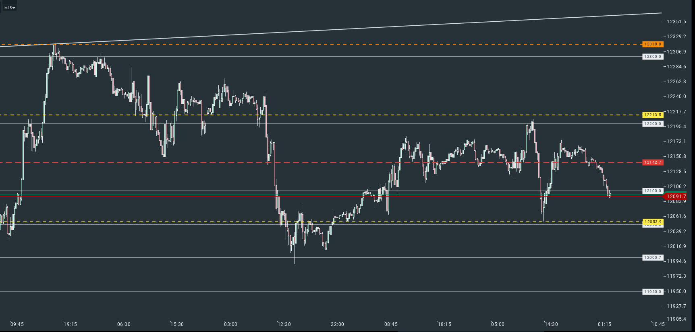Viewport: 695px width, 332px height.
Task: Select the 12200.0 horizontal level label
Action: [652, 124]
